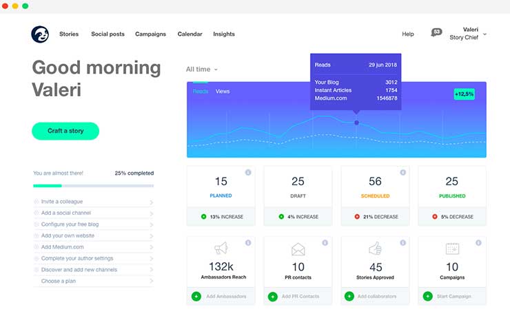Click green 4% increase indicator
Viewport: 510px width, 309px height.
(281, 216)
